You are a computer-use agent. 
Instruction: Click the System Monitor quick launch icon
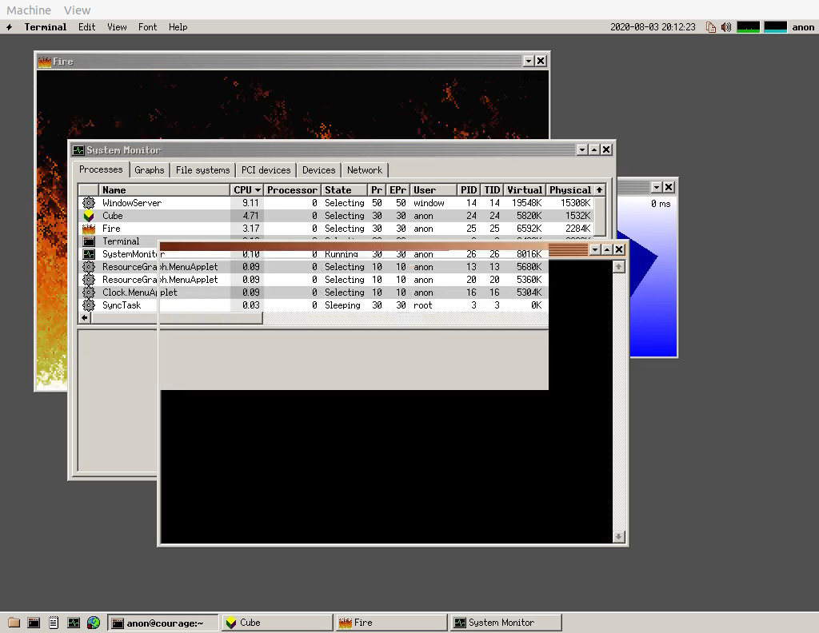(x=74, y=623)
